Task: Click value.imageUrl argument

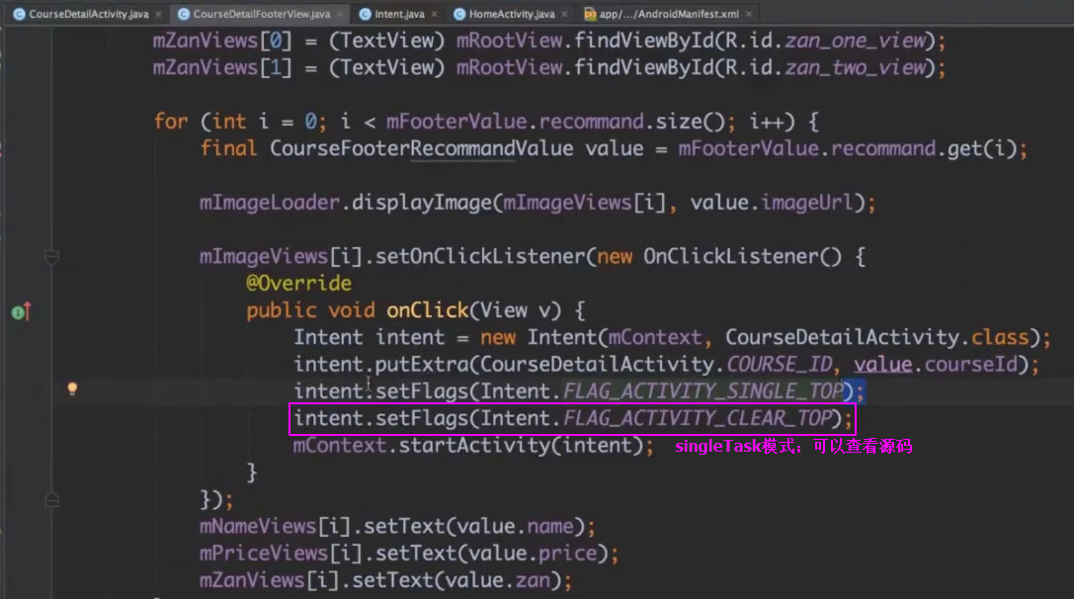Action: pos(772,203)
